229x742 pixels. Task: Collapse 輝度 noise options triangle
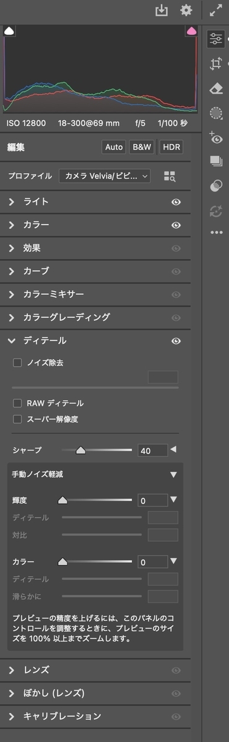pos(173,500)
